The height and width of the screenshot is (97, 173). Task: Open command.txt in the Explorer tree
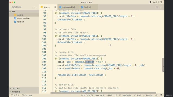pos(24,18)
